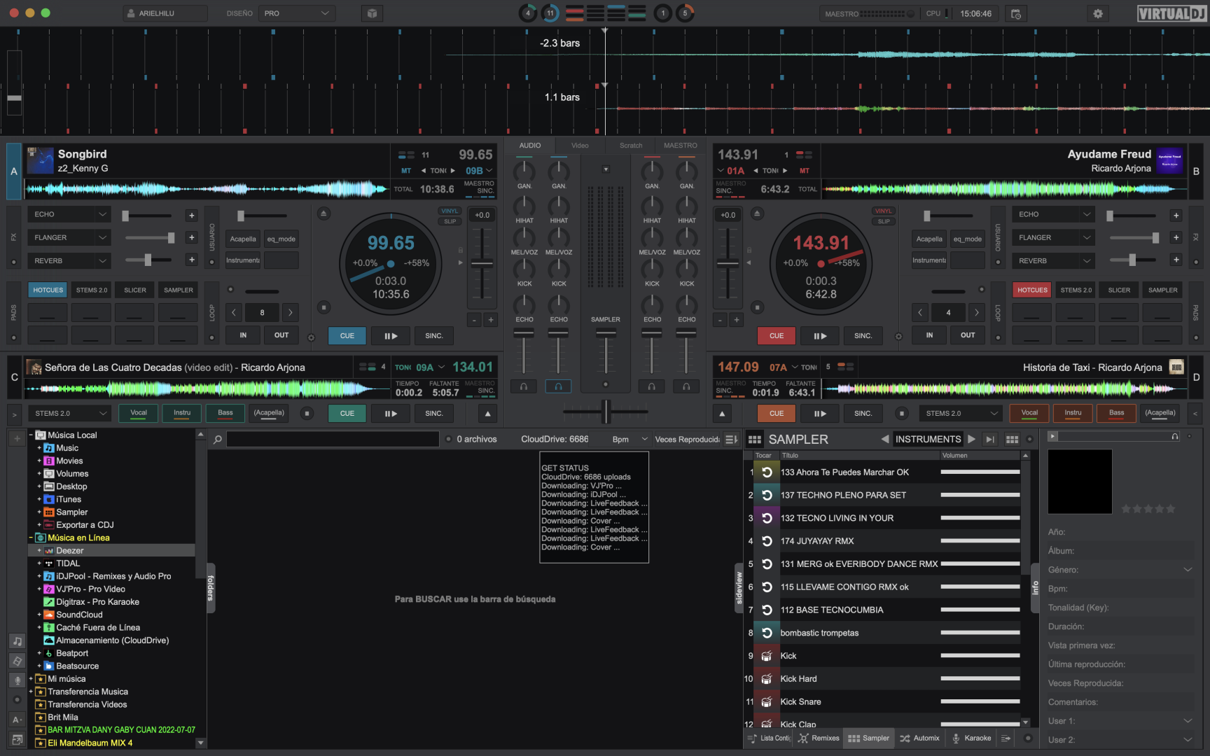Image resolution: width=1210 pixels, height=756 pixels.
Task: Switch to the Video mixer tab
Action: pyautogui.click(x=580, y=146)
